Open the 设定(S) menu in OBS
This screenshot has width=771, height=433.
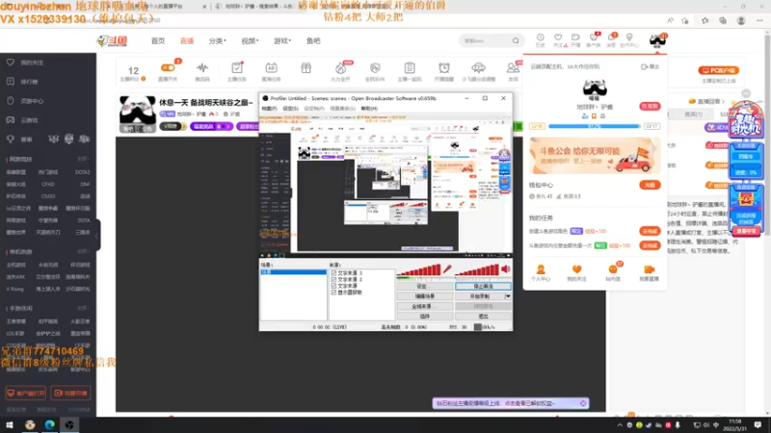coord(291,109)
